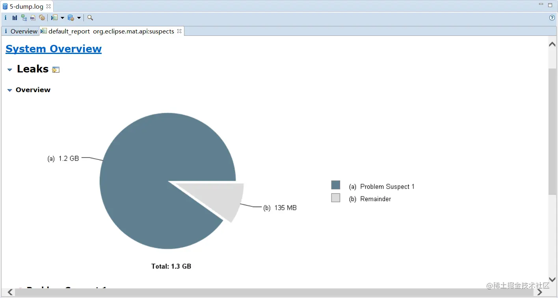The height and width of the screenshot is (298, 558).
Task: Click the vertical scrollbar down arrow
Action: 552,279
